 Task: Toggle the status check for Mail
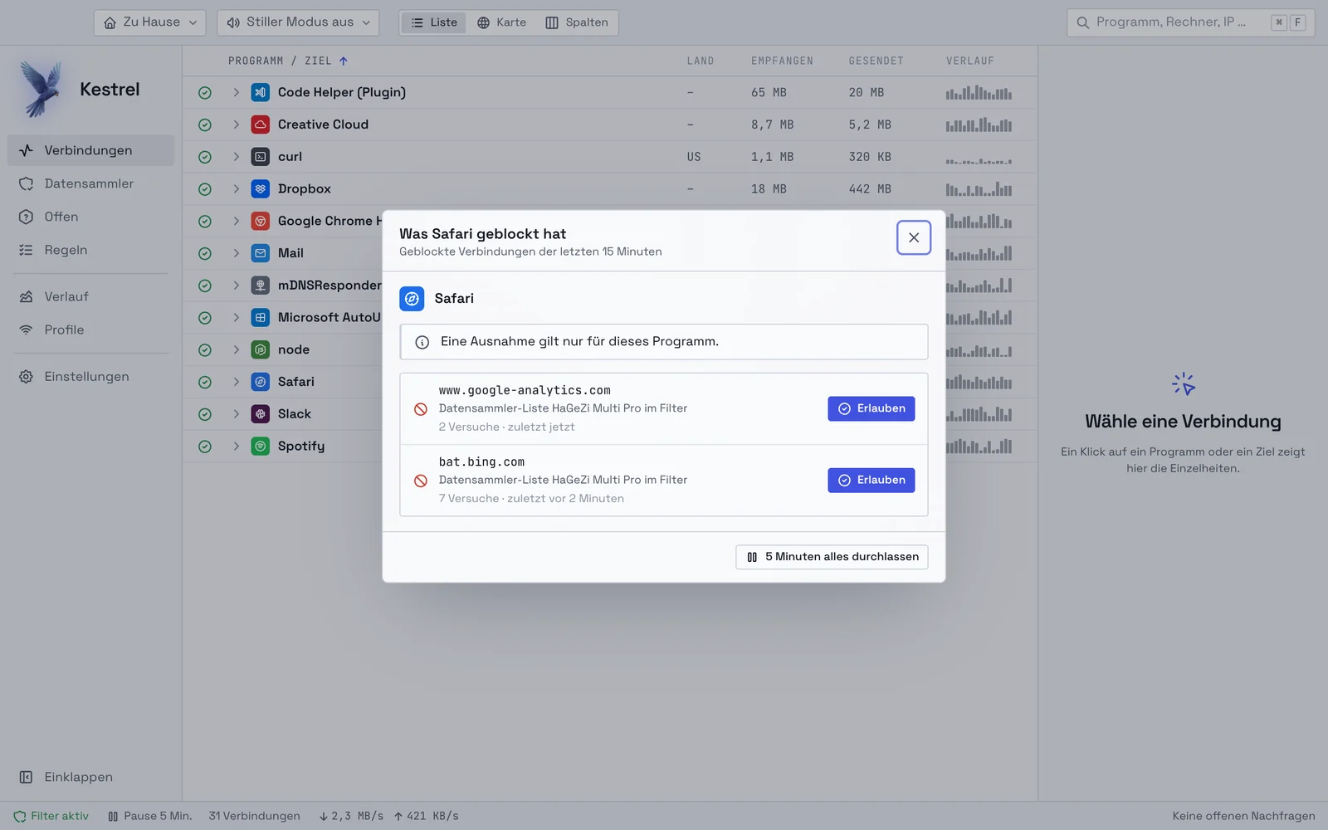click(205, 253)
